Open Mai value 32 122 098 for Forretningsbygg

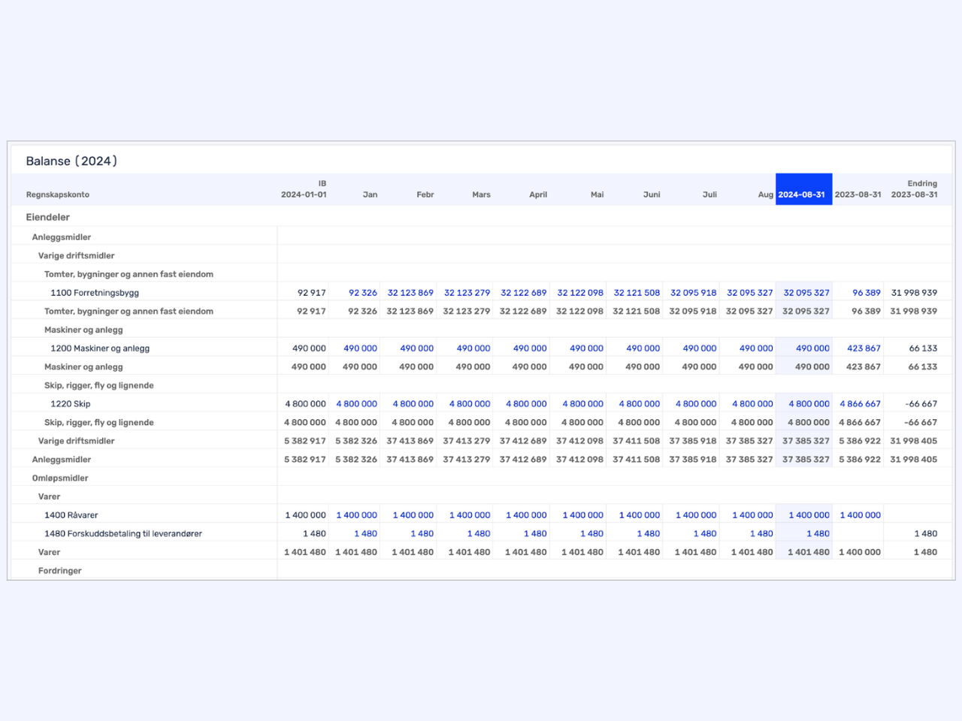pyautogui.click(x=580, y=293)
